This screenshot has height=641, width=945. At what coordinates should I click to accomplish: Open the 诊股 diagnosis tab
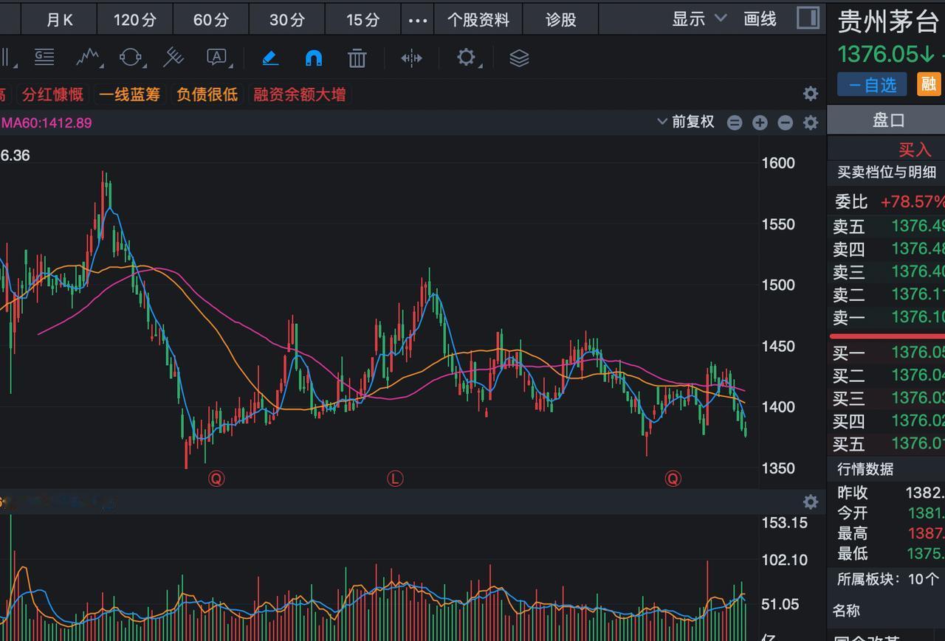[x=560, y=19]
